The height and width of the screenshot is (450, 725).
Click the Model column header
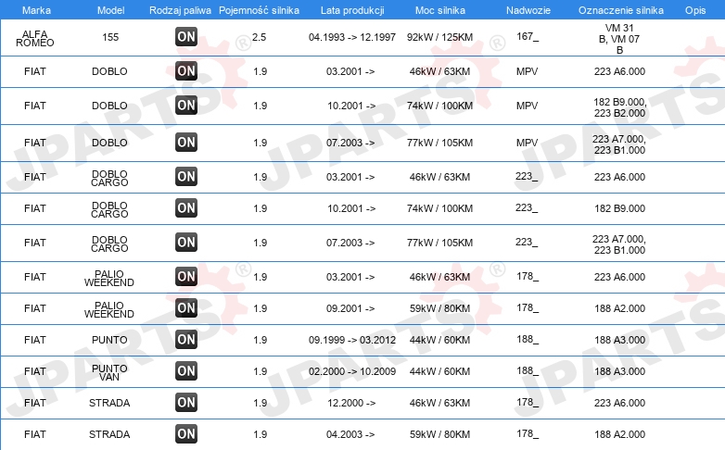[x=110, y=10]
